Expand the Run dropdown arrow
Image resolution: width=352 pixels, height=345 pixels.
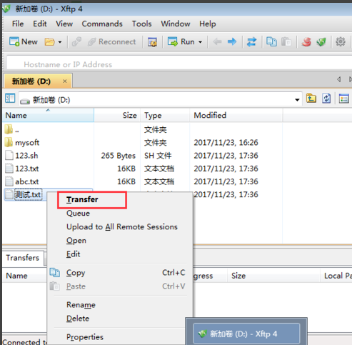click(201, 42)
